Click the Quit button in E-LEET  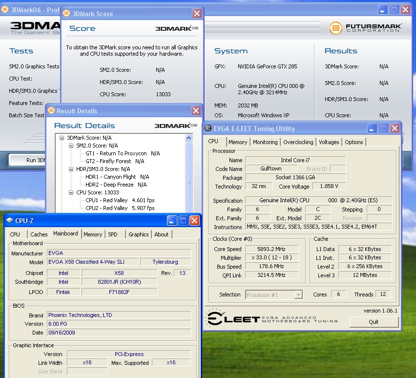tap(374, 322)
